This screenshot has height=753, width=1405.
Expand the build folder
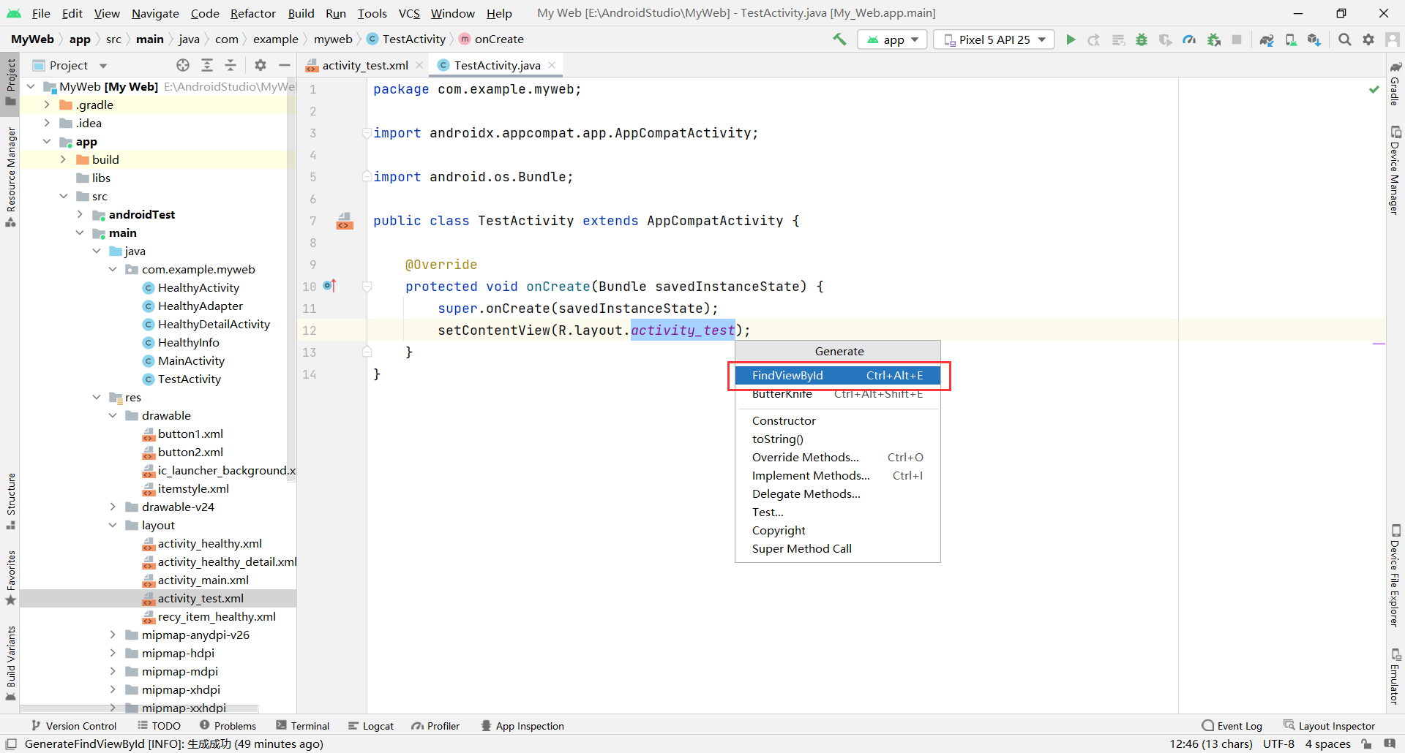coord(63,159)
